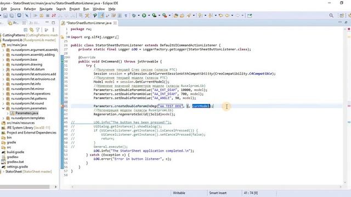Select the ru.ruselprom.drawing package

tap(27, 65)
